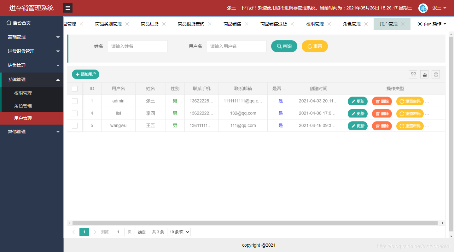The height and width of the screenshot is (252, 454).
Task: Click 删除 for the wangwu row
Action: [382, 126]
